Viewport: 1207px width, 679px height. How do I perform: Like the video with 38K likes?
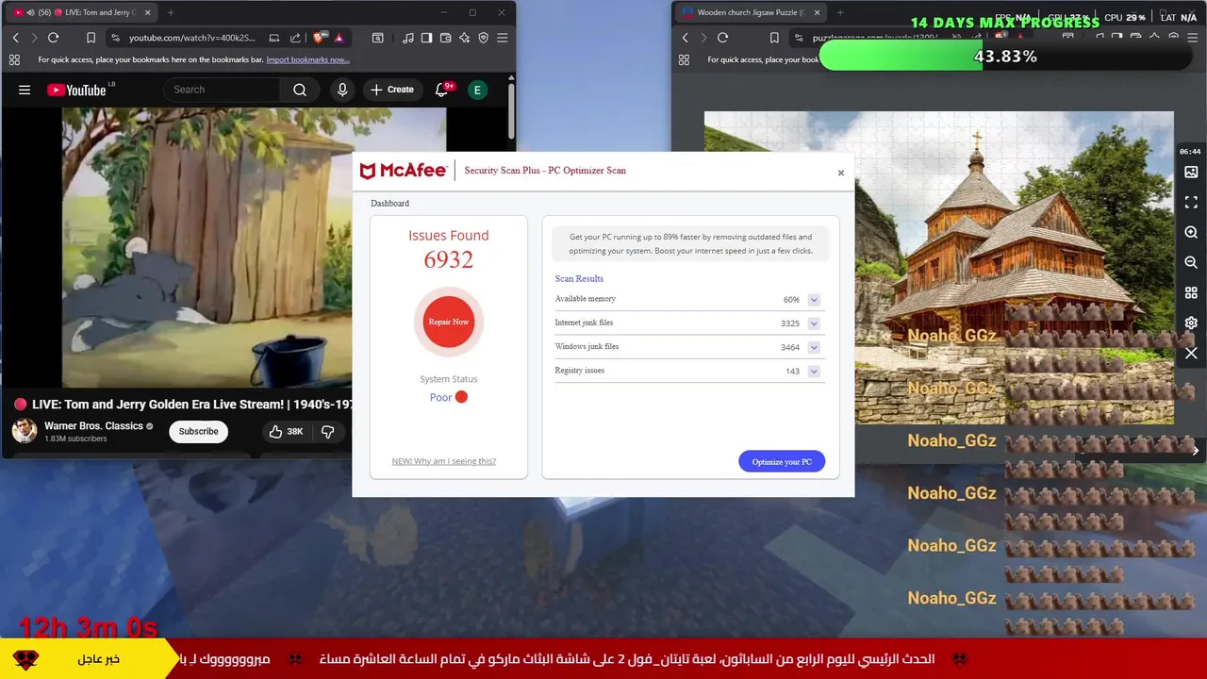coord(286,431)
